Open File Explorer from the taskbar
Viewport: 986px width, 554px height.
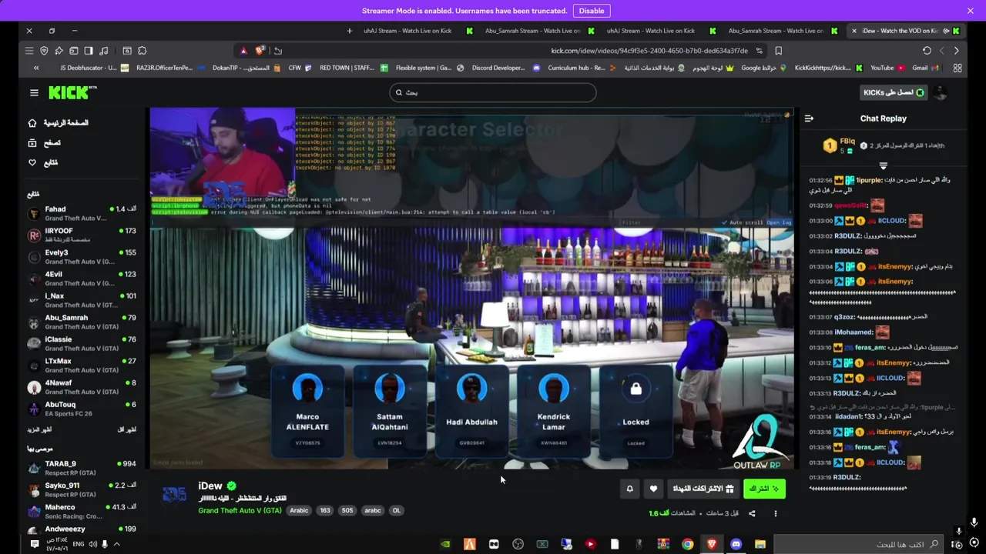point(760,545)
